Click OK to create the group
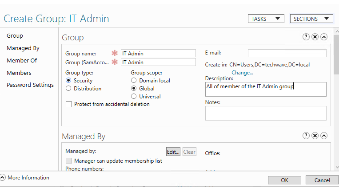 [x=284, y=180]
